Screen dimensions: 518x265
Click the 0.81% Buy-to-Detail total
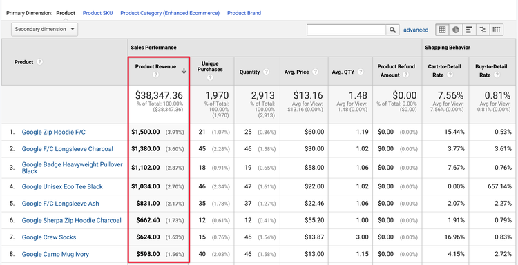click(497, 96)
